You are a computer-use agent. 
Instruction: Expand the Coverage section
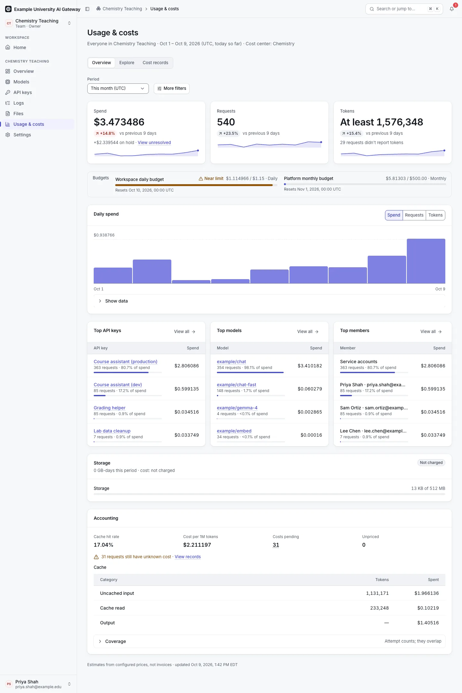point(269,641)
